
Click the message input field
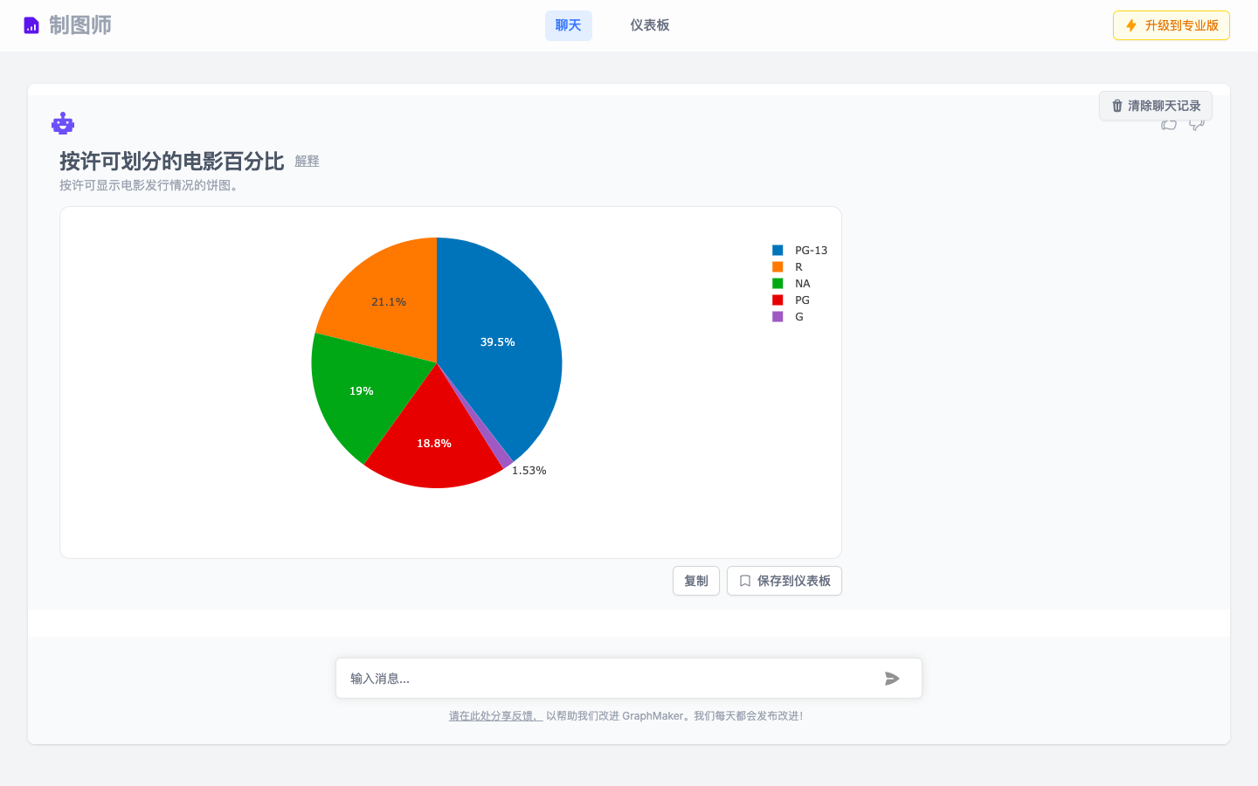(612, 678)
